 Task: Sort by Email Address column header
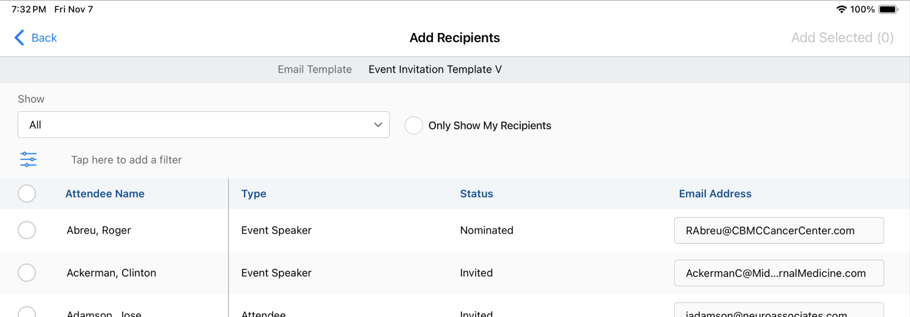[715, 194]
